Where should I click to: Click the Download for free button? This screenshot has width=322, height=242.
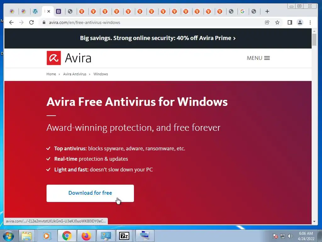pos(90,193)
